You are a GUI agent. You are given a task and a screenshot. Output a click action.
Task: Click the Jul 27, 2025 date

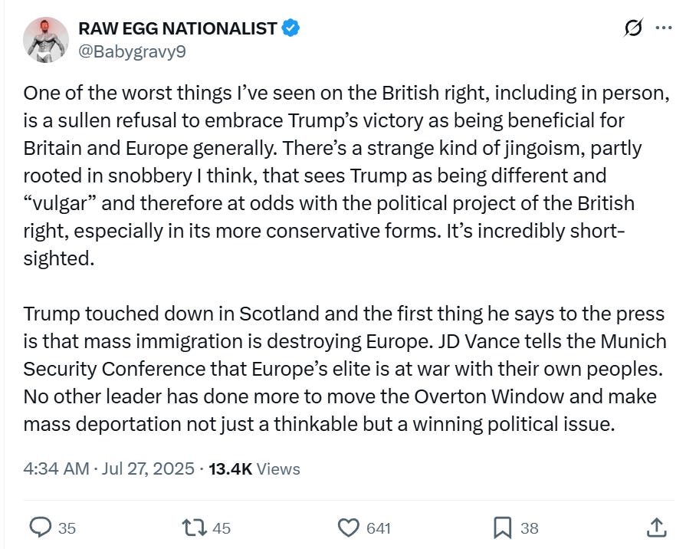[x=149, y=468]
